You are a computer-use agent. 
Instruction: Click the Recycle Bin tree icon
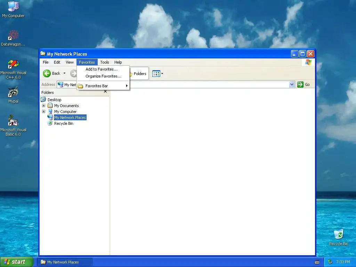pos(50,123)
